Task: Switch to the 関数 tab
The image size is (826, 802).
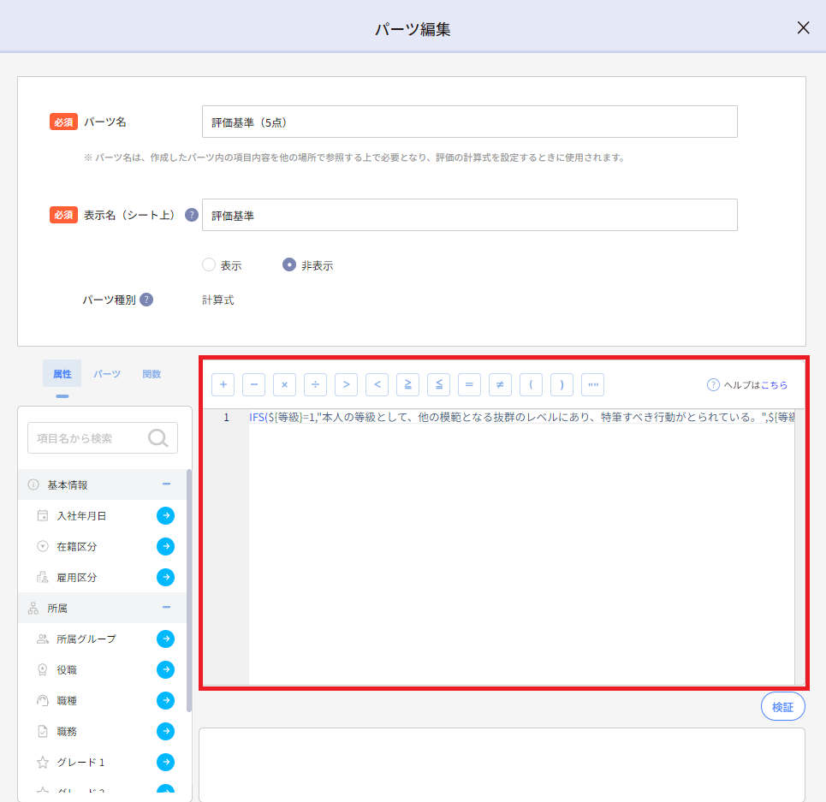Action: 152,374
